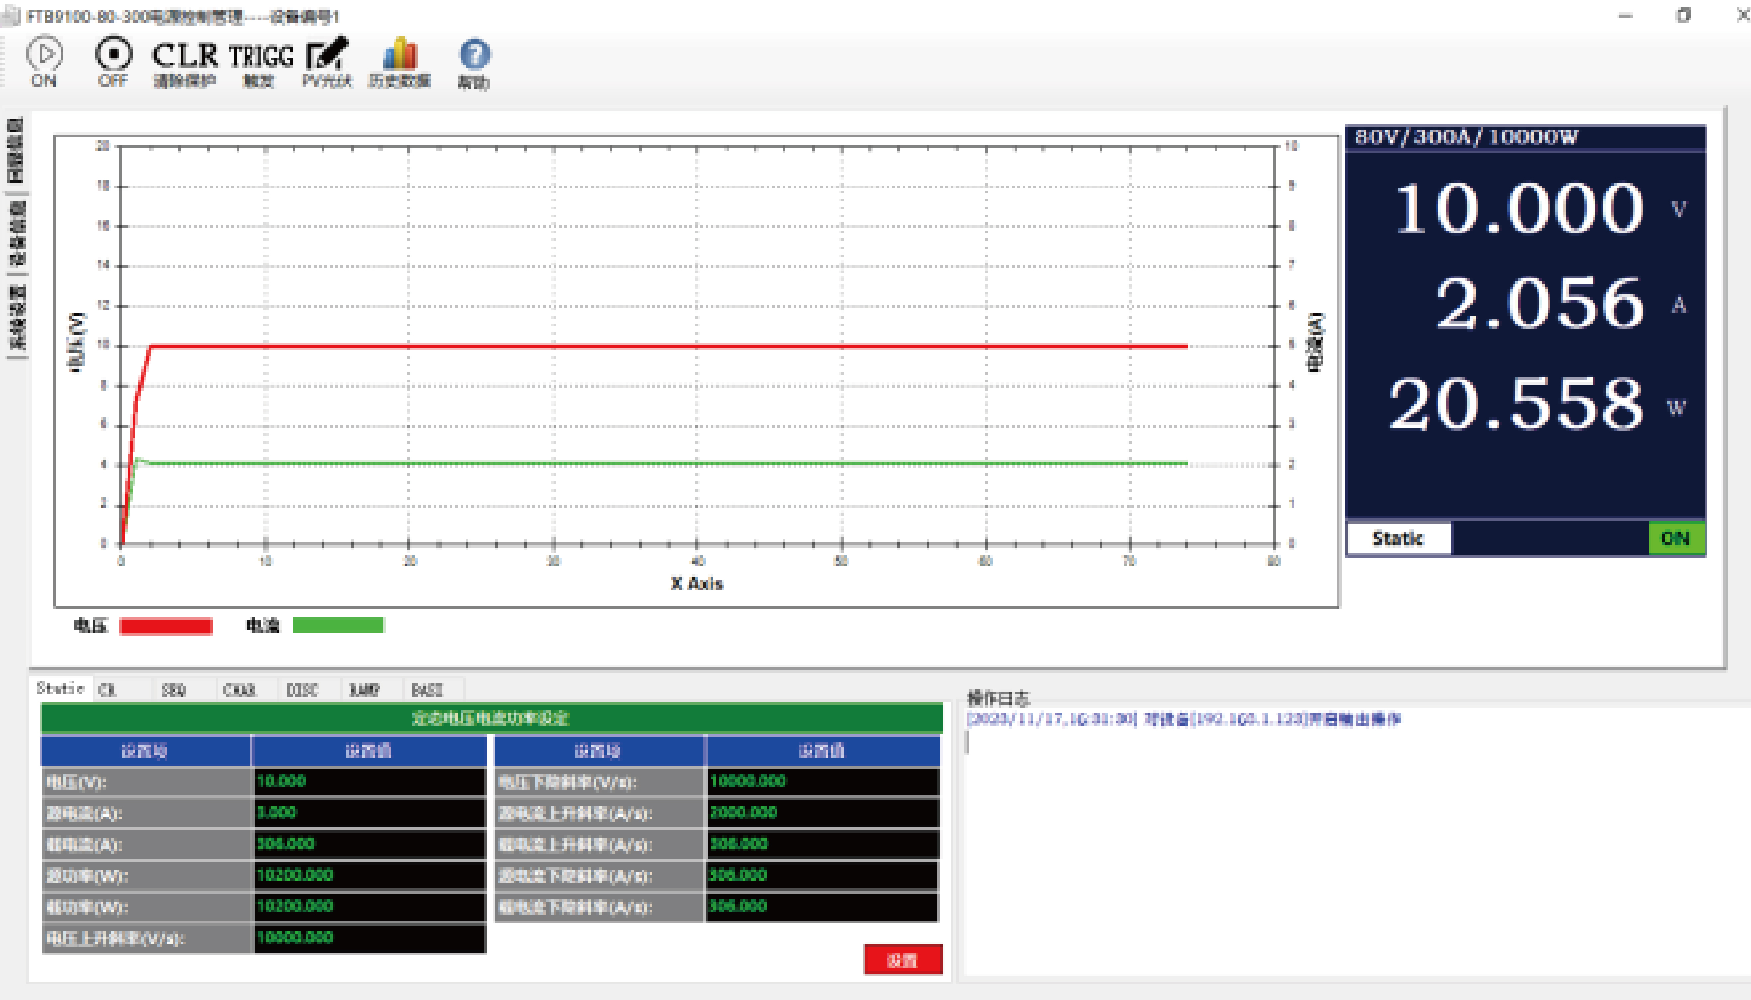Click the 电压上升斜率(V/s): row label
Viewport: 1751px width, 1000px height.
pyautogui.click(x=116, y=938)
